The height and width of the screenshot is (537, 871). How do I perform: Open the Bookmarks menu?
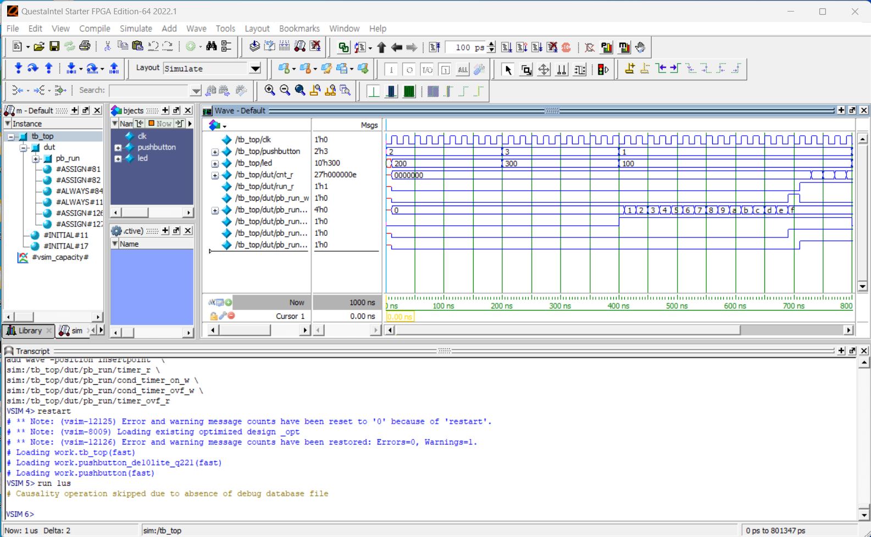(x=299, y=29)
